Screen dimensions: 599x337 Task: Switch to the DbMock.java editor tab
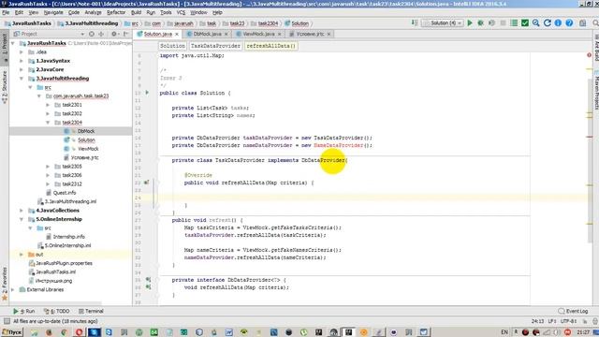[207, 34]
